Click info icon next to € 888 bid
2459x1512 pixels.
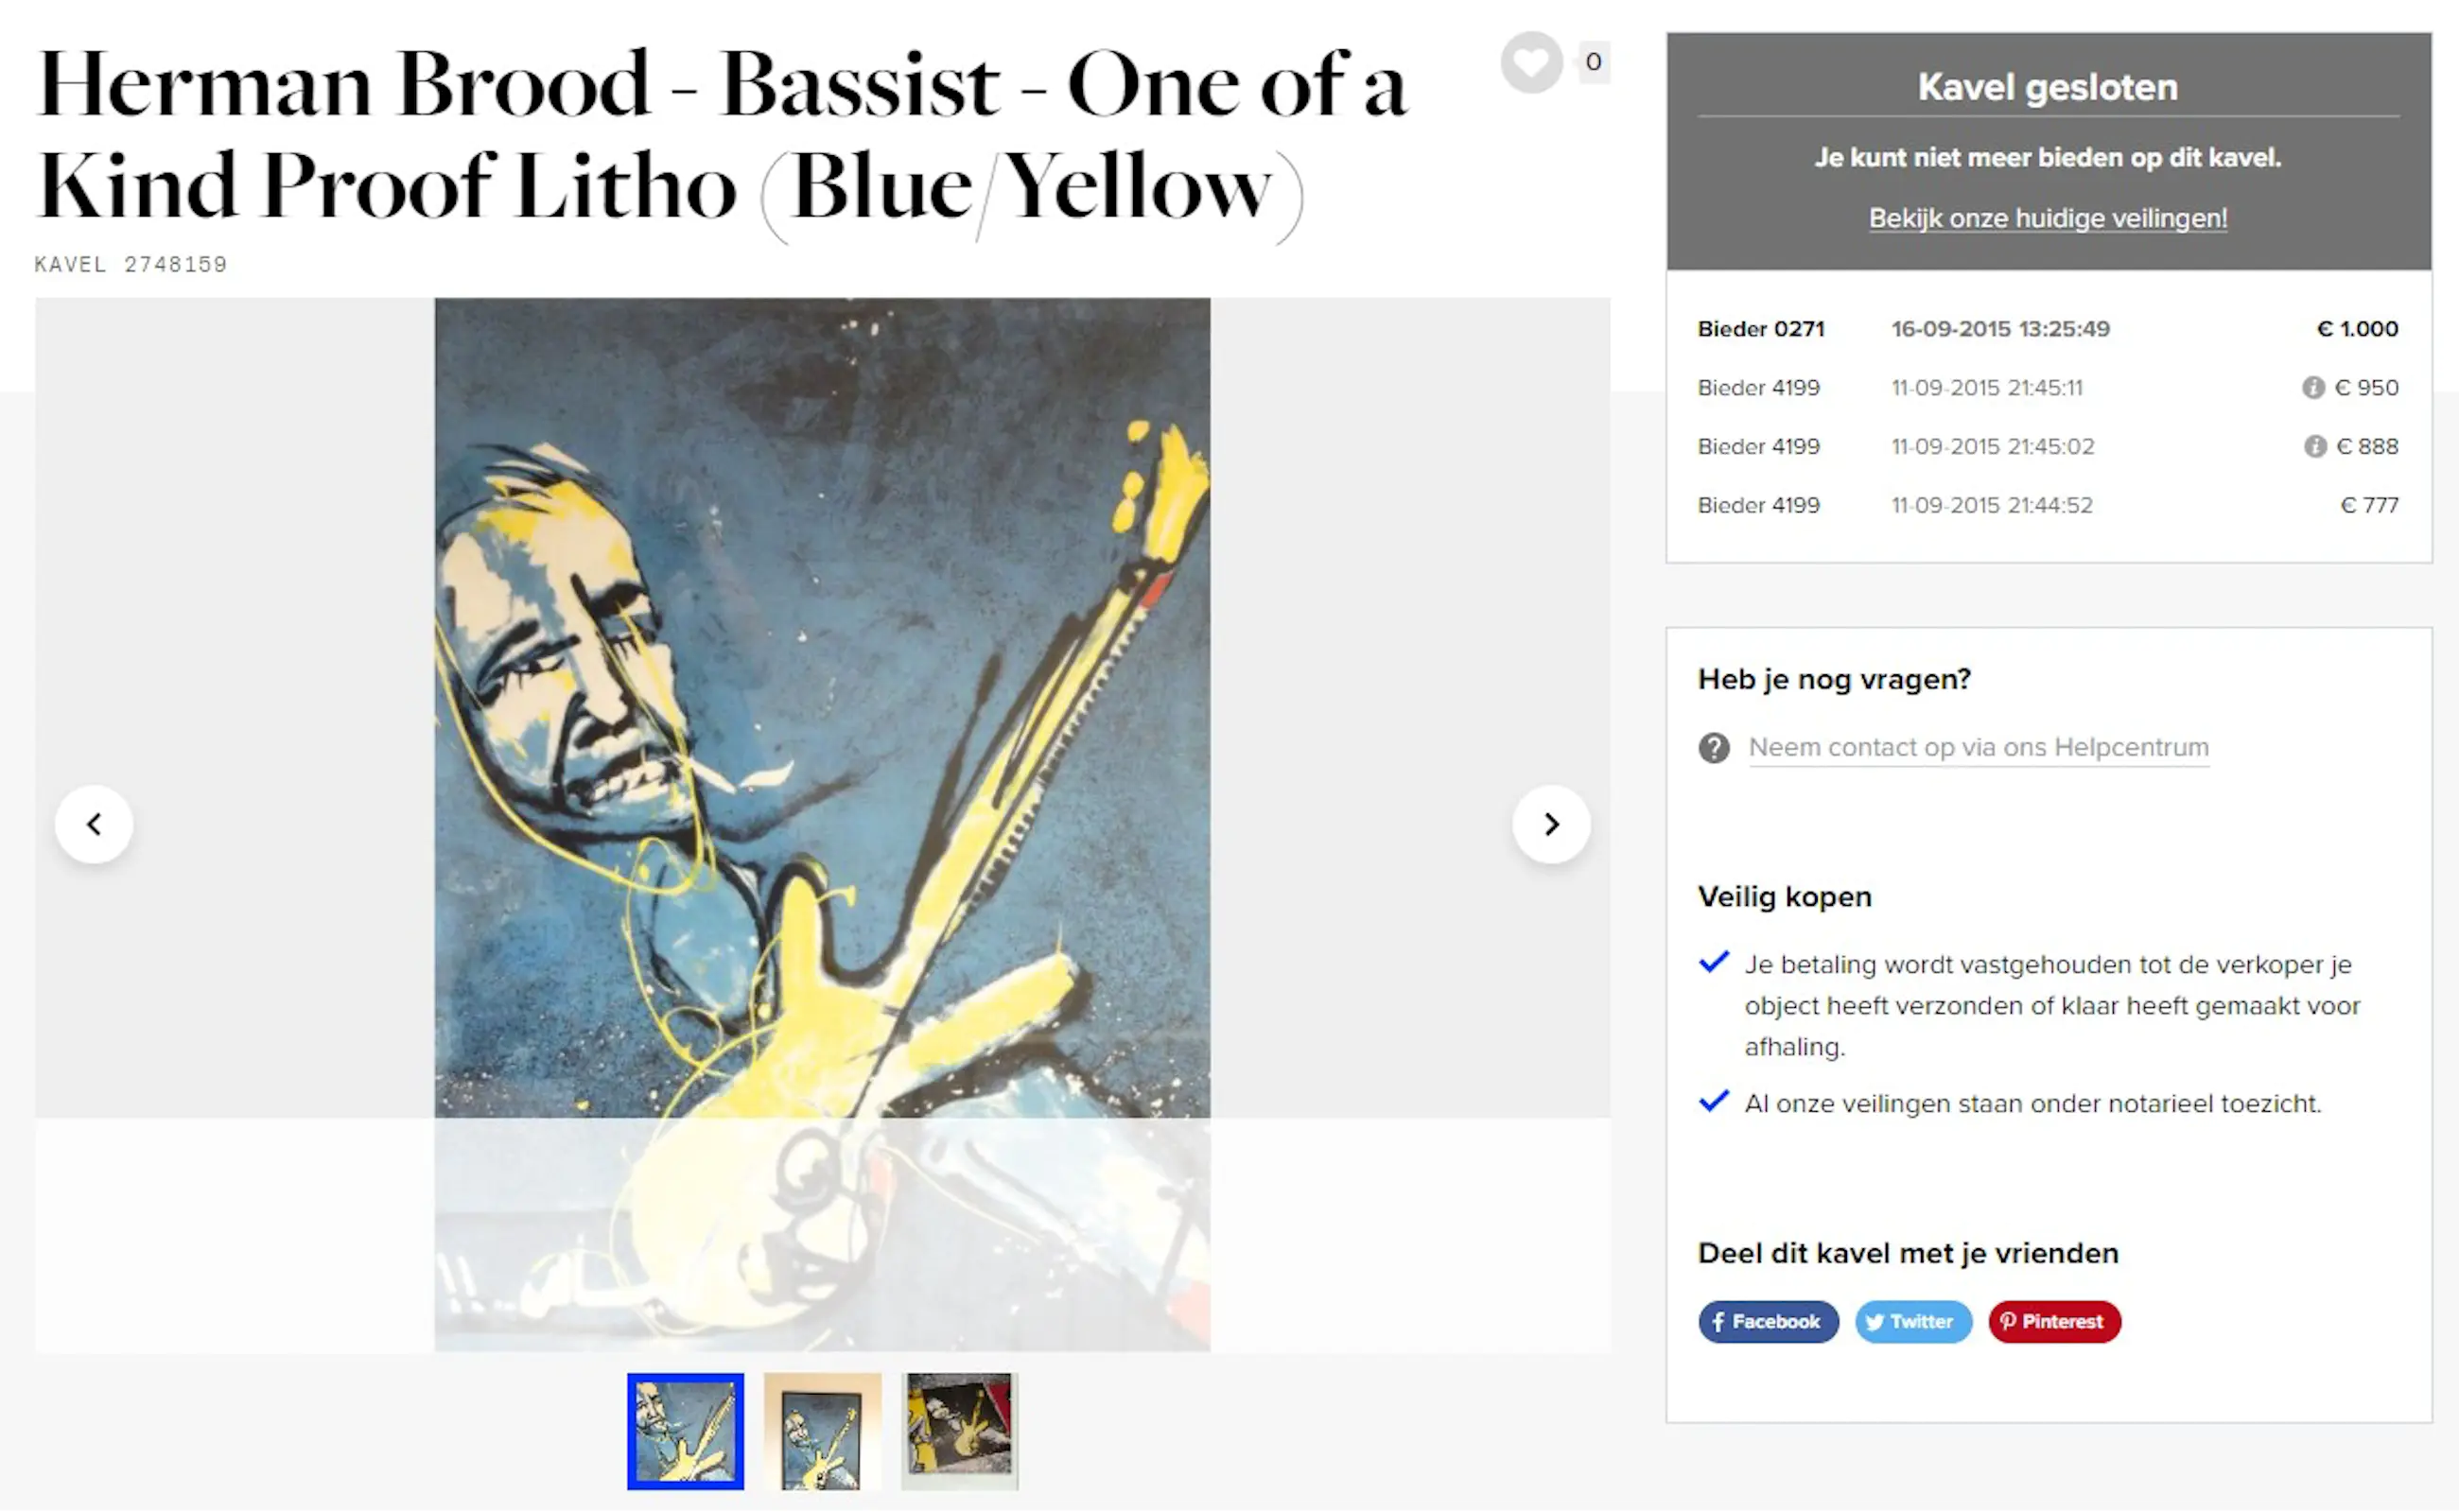[2315, 446]
